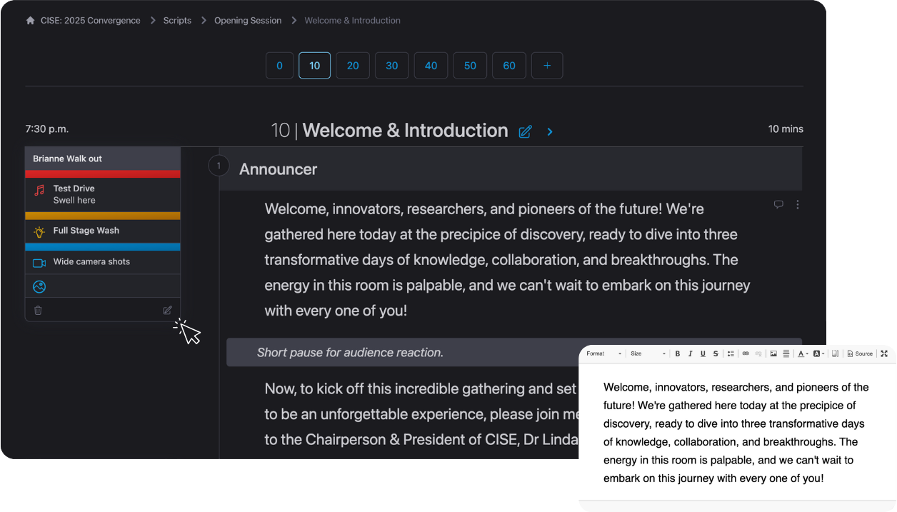Click the lightbulb lighting cue icon
The width and height of the screenshot is (897, 512).
(39, 231)
